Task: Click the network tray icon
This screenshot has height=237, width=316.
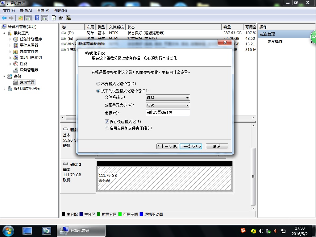Action: [x=283, y=231]
